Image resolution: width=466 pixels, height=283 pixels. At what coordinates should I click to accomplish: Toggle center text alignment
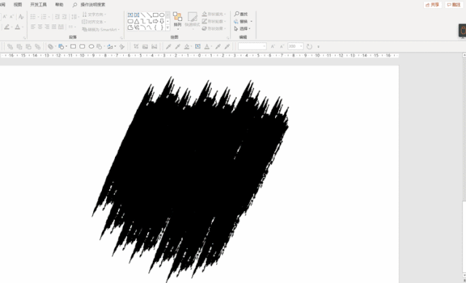[x=40, y=27]
